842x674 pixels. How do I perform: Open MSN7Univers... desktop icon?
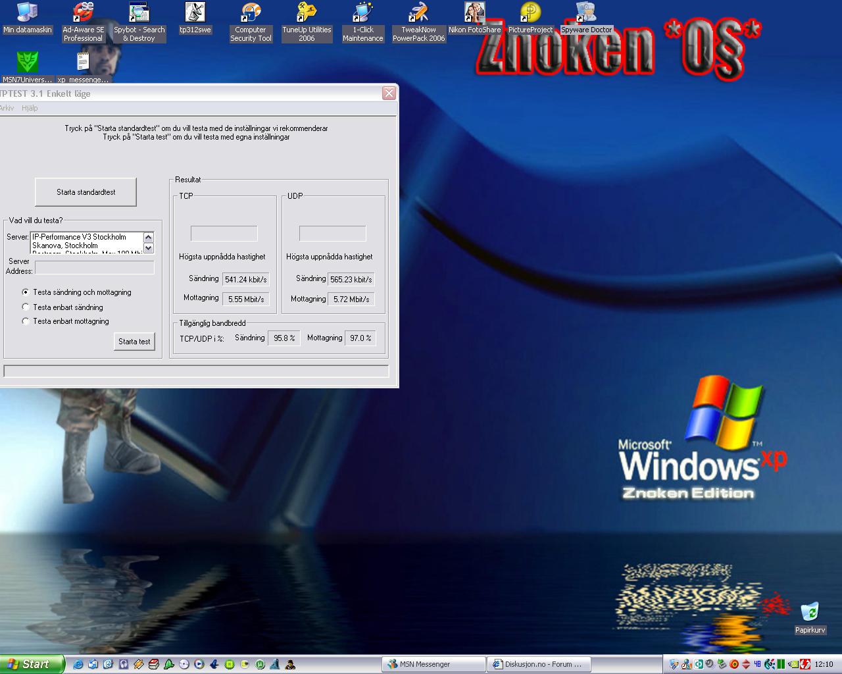[x=27, y=68]
